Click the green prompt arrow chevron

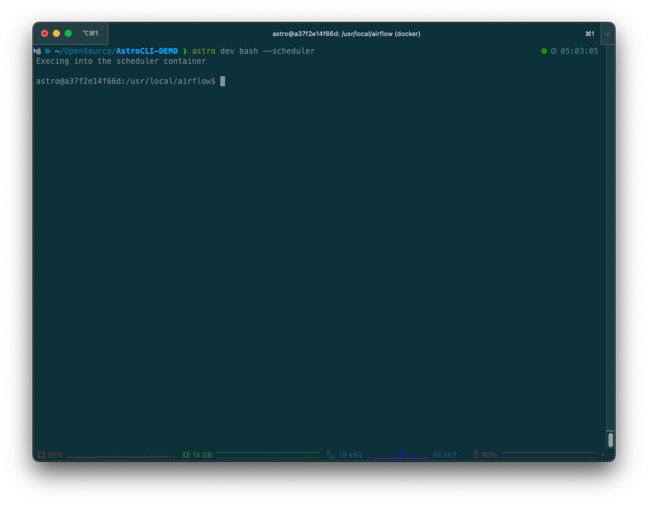(185, 51)
